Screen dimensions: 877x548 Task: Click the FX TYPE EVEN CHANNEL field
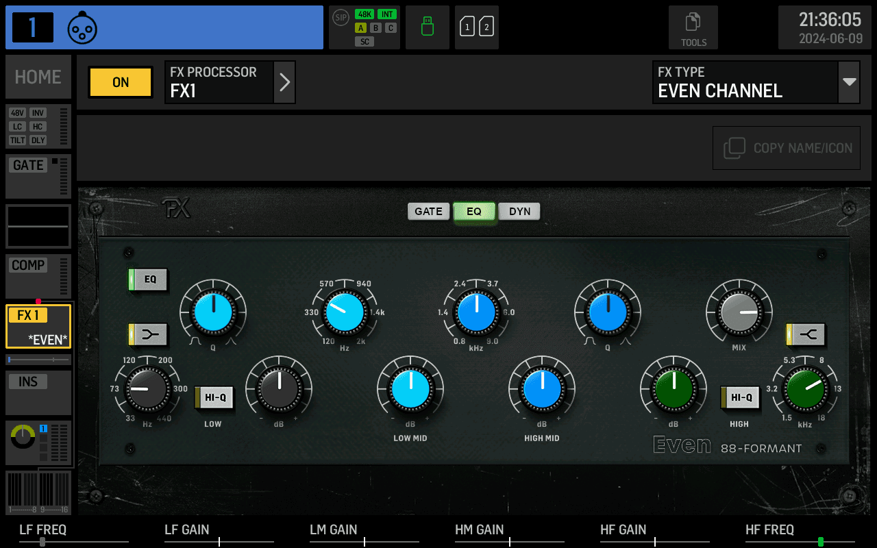(x=745, y=82)
